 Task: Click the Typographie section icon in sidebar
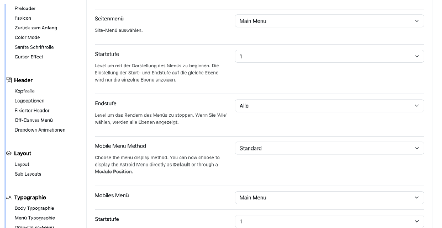(8, 197)
